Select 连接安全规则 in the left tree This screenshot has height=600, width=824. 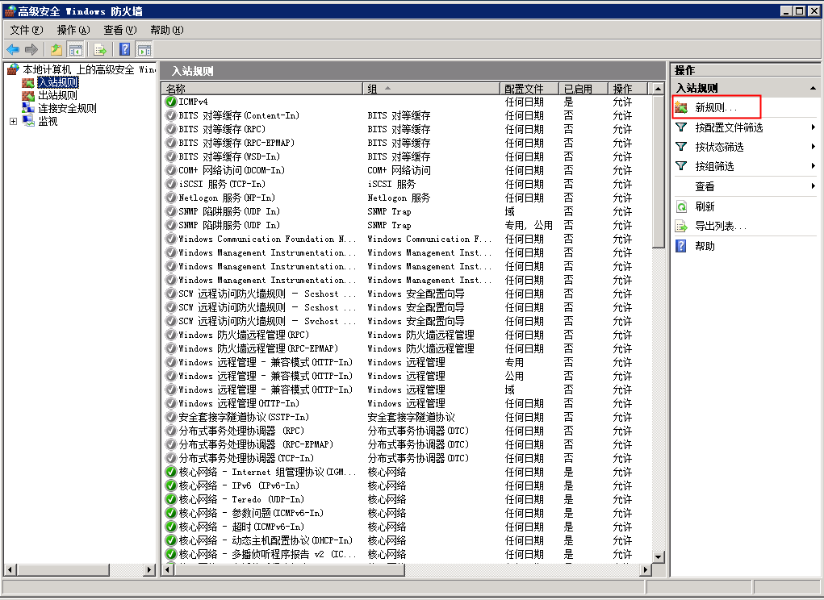click(x=67, y=108)
